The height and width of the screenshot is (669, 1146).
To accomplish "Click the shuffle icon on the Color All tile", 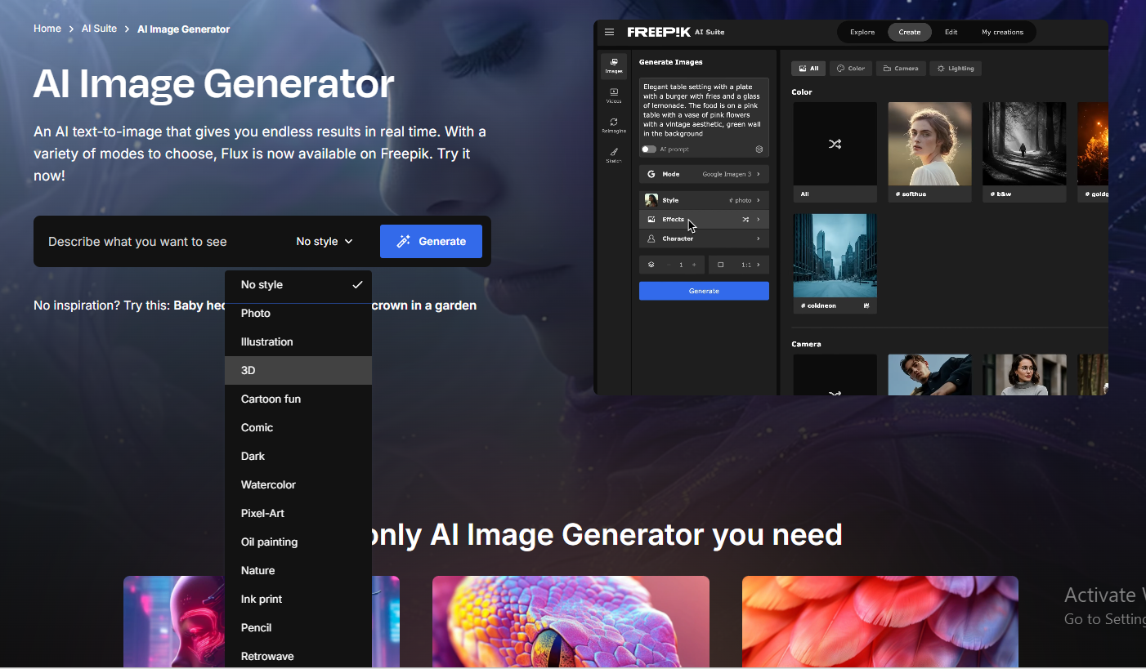I will 835,144.
